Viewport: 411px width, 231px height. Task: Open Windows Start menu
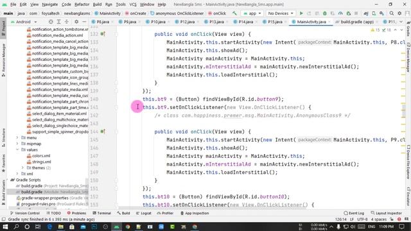[5, 227]
